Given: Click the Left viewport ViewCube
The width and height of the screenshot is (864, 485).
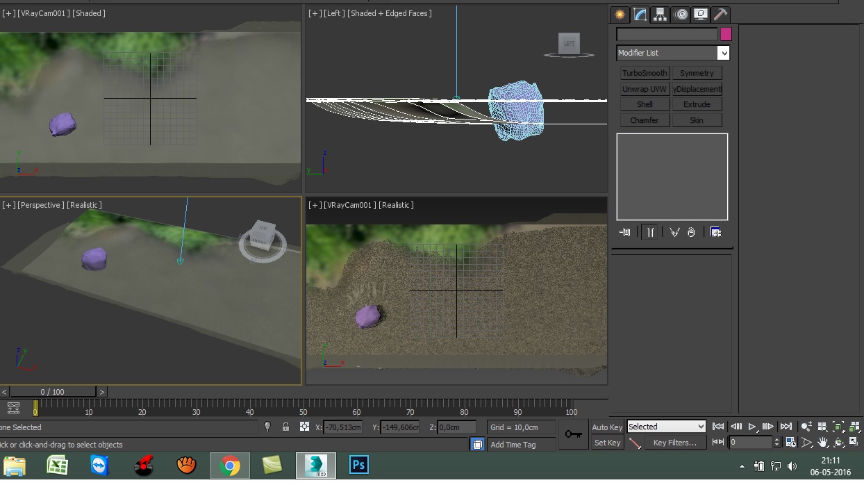Looking at the screenshot, I should coord(569,44).
